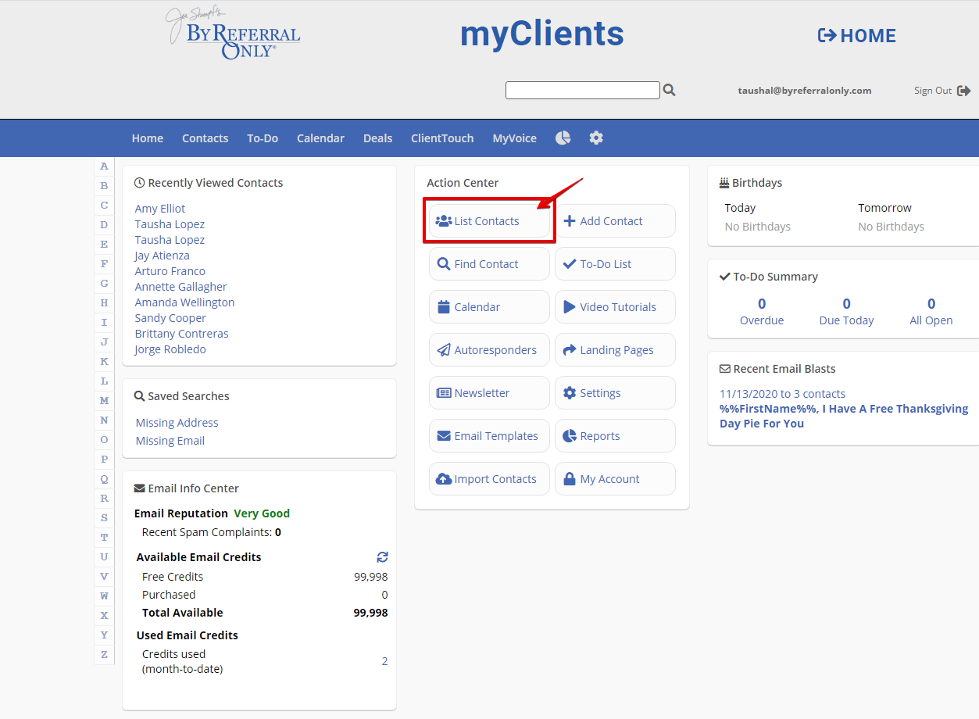Filter contacts by letter B
Viewport: 979px width, 719px height.
tap(104, 186)
